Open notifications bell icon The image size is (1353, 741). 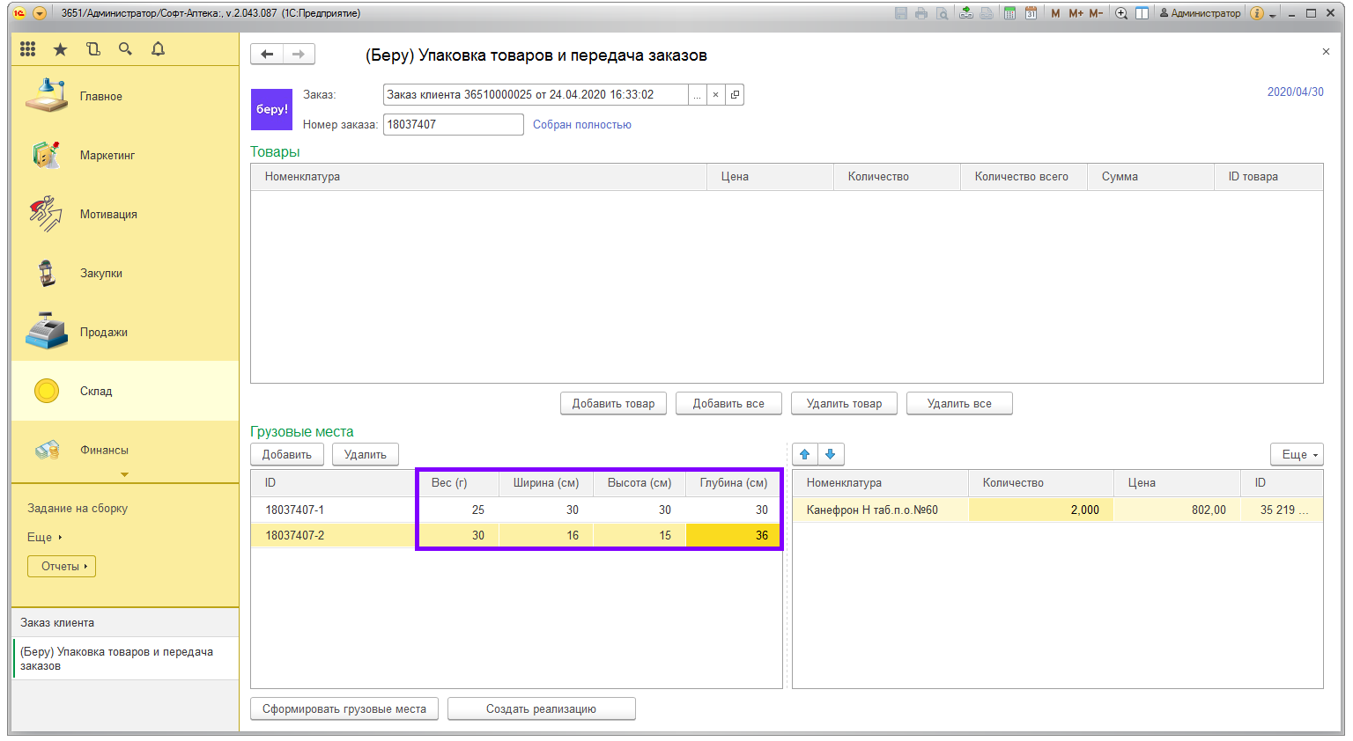[x=158, y=49]
